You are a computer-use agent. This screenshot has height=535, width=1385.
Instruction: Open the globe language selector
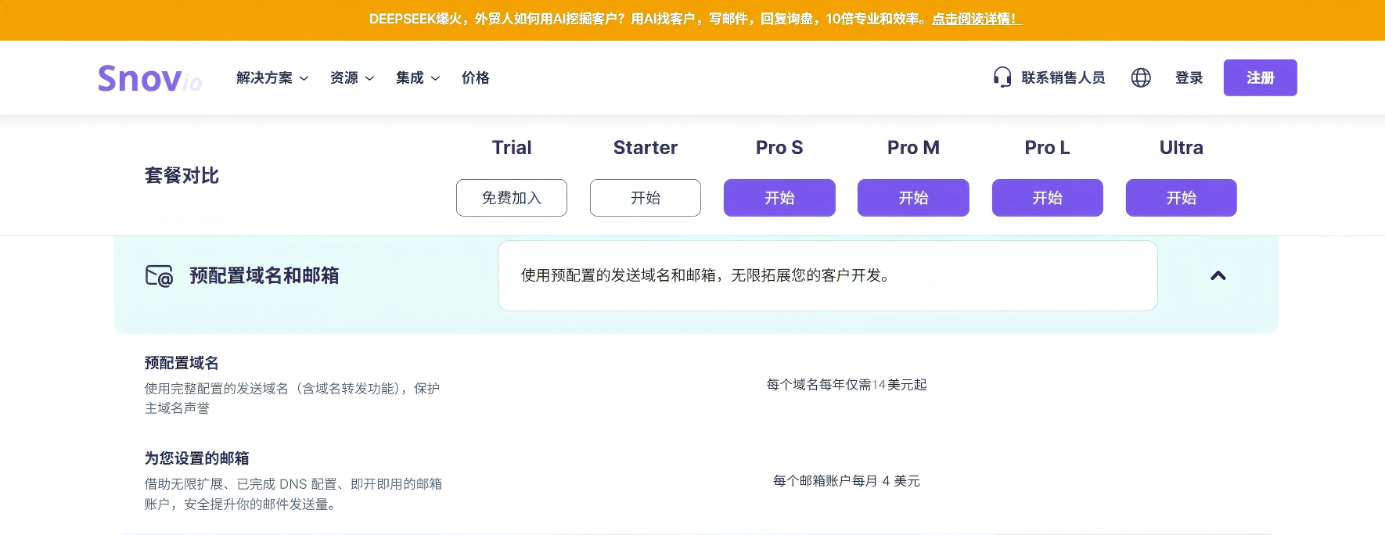click(x=1141, y=77)
